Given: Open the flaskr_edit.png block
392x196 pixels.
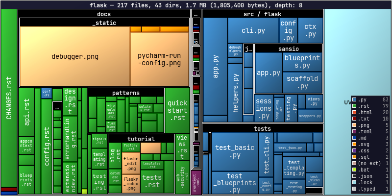Looking at the screenshot, I should coord(131,163).
